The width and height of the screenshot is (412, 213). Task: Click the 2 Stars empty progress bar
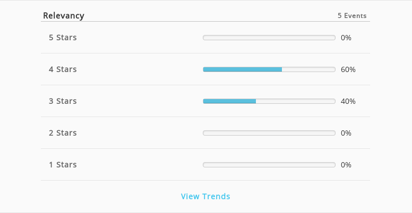coord(269,133)
